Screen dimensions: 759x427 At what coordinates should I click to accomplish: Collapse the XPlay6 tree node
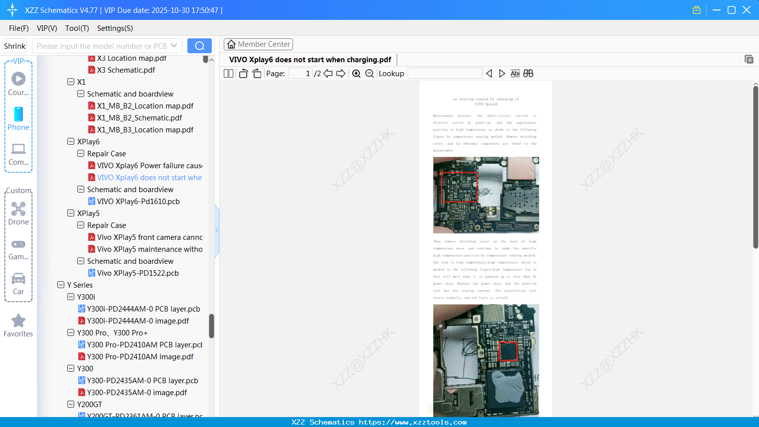(x=71, y=141)
